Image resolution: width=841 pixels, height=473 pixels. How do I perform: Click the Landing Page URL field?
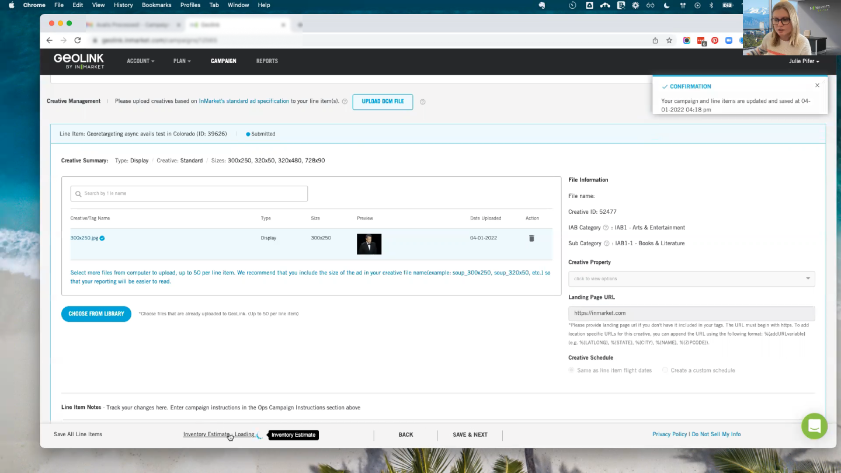tap(691, 313)
